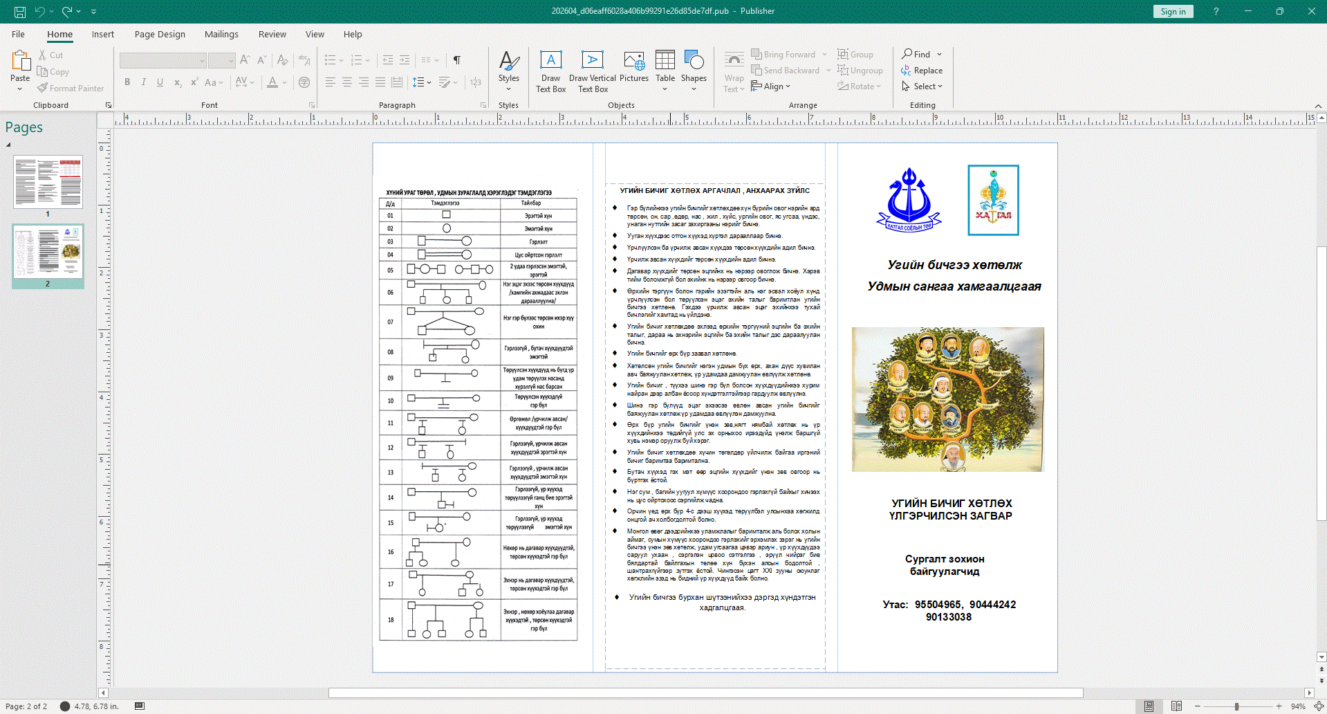
Task: Click the zoom slider handle
Action: click(x=1236, y=706)
